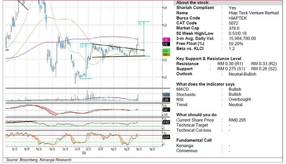
Task: Select support level 'RM 0.275 (S1)'
Action: tap(231, 69)
